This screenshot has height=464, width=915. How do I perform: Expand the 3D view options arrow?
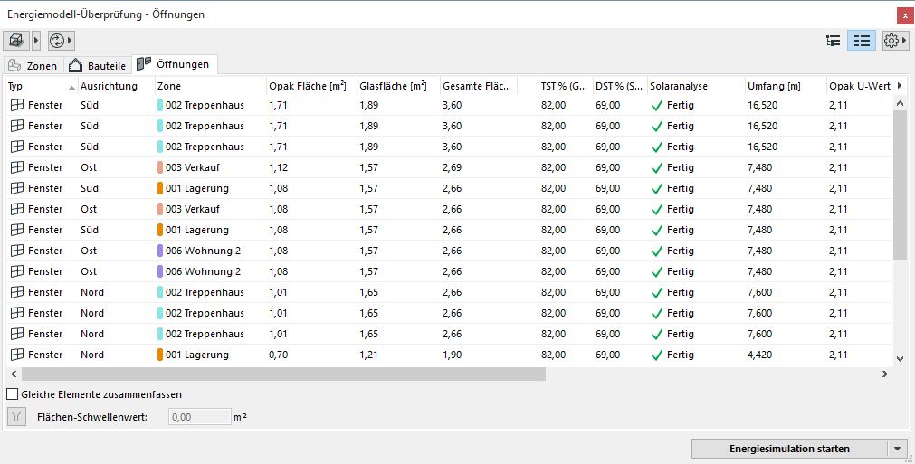[x=36, y=41]
